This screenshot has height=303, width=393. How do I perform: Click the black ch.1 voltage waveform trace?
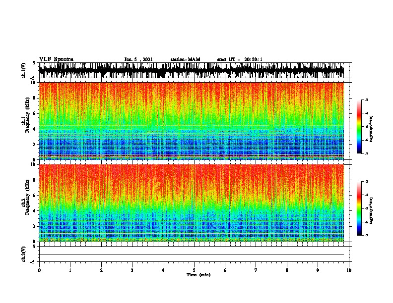click(x=191, y=70)
